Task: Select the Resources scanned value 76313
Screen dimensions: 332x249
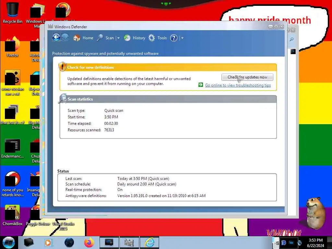Action: click(109, 130)
